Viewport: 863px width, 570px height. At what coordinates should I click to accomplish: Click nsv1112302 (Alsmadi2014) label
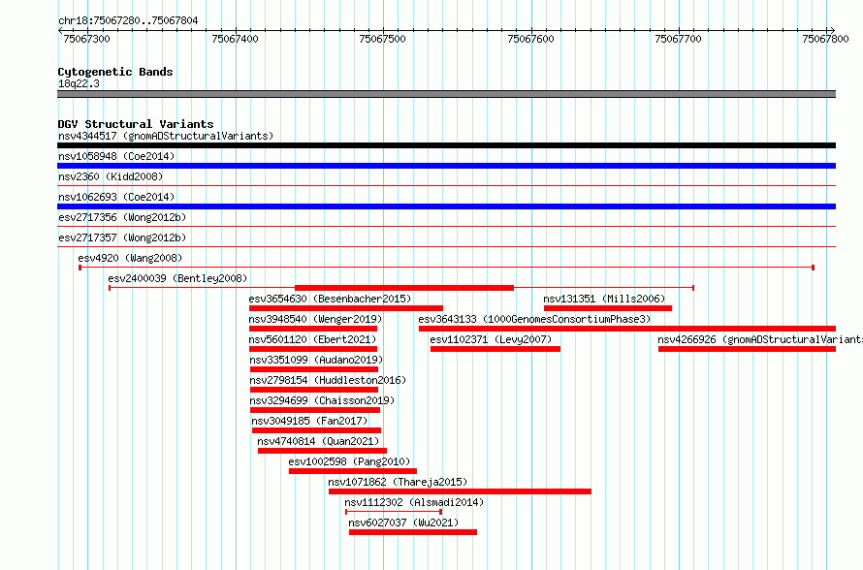[x=414, y=502]
